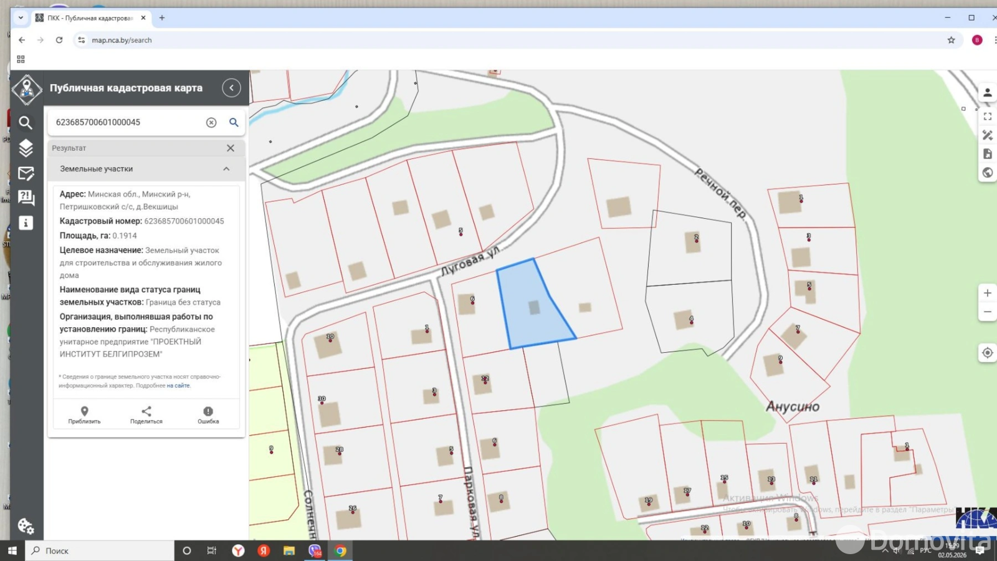Screen dimensions: 997x561
Task: Open Yandex Browser from the taskbar
Action: tap(238, 550)
